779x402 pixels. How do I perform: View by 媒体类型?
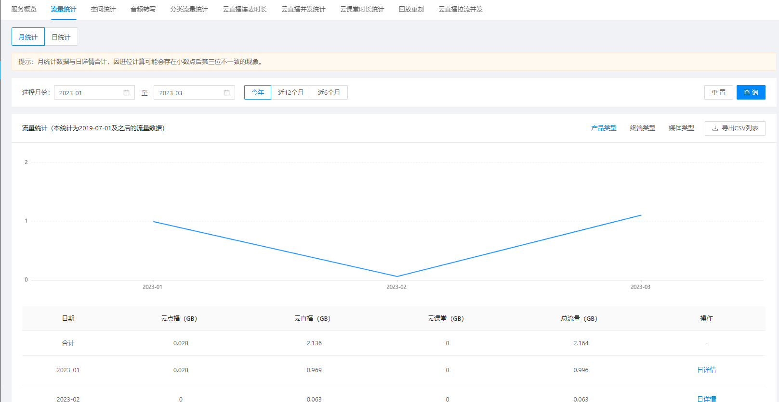tap(681, 128)
